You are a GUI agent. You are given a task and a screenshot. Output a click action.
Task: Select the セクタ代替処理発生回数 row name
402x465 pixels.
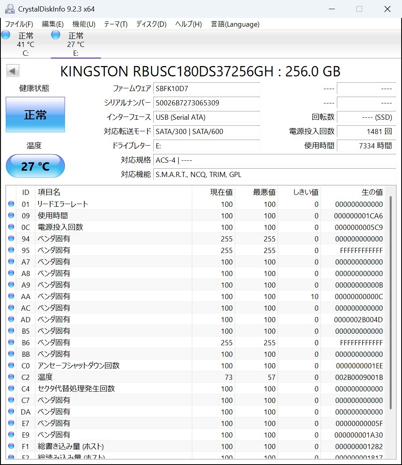pos(76,389)
